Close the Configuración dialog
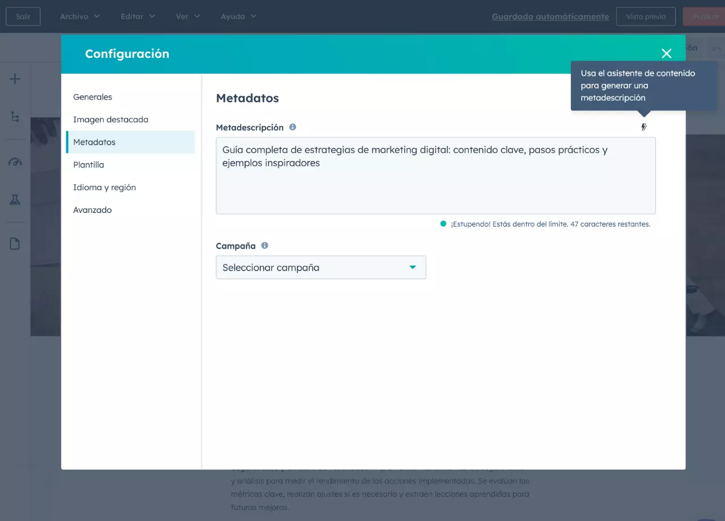This screenshot has height=521, width=725. tap(667, 53)
